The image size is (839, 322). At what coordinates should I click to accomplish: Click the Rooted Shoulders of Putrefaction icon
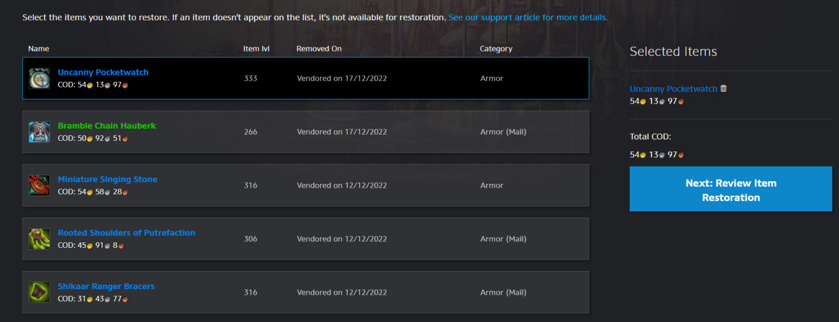[x=39, y=238]
